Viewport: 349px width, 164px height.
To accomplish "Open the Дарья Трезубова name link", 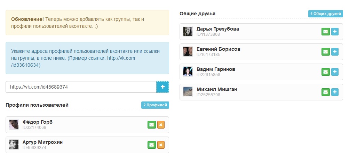I will (218, 29).
